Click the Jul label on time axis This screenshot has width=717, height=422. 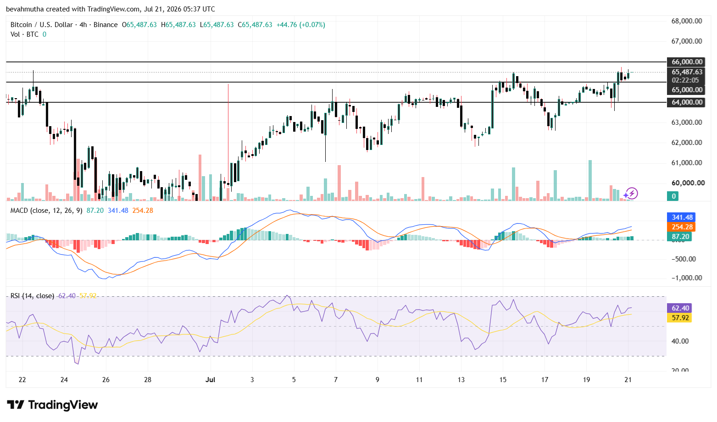pos(210,380)
